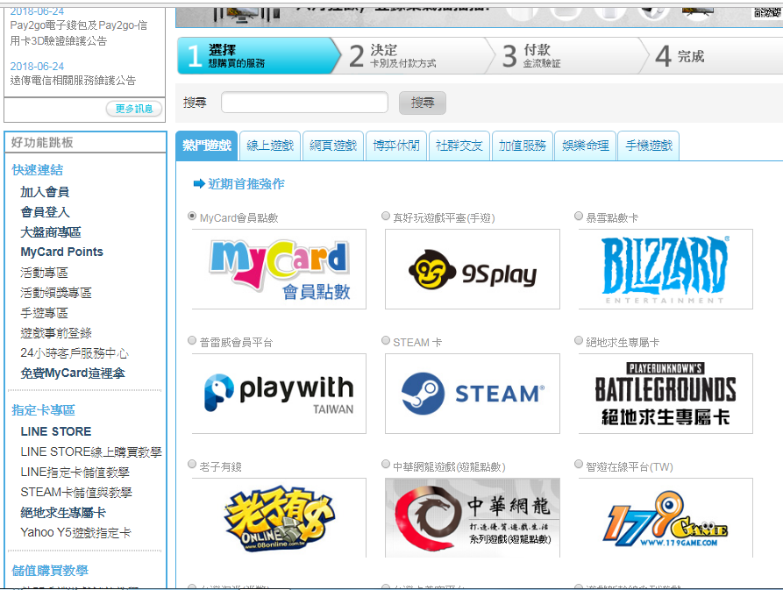Click the PlayerUnknown's Battlegrounds logo card
The width and height of the screenshot is (783, 590).
[666, 394]
